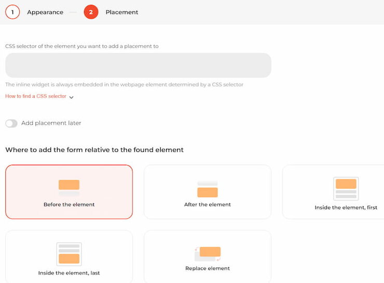Click the Add placement later label text

[x=51, y=123]
